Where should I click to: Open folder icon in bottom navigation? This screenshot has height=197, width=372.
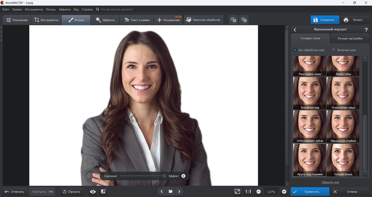point(170,191)
